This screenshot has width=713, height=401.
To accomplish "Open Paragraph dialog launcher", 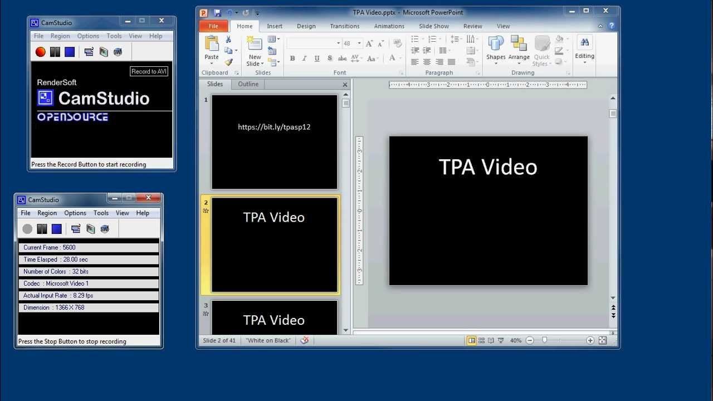I will click(x=478, y=73).
